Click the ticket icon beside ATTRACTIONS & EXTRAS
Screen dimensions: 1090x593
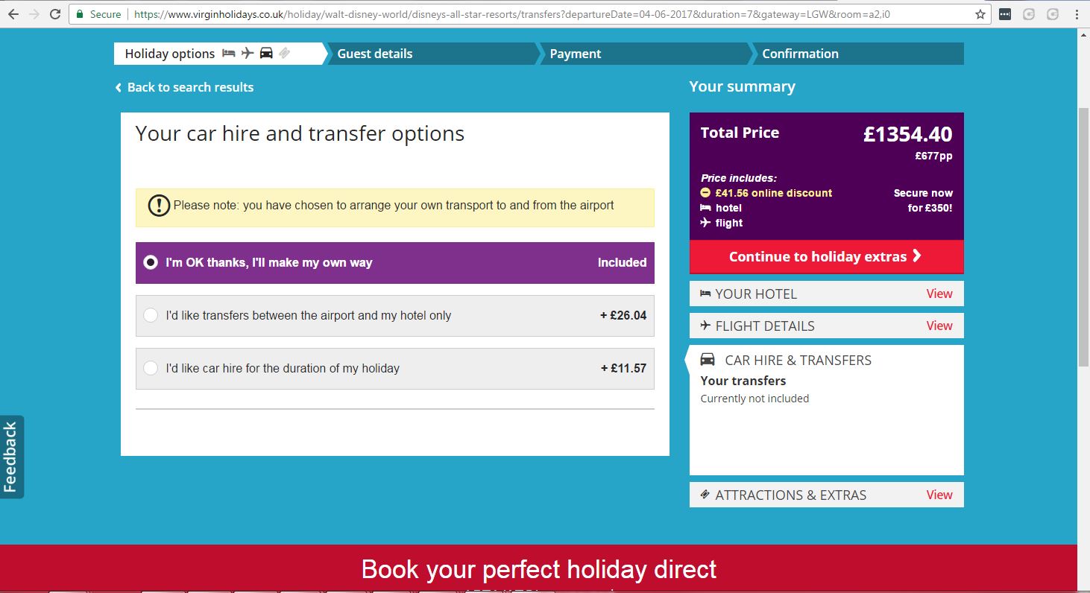pyautogui.click(x=705, y=495)
